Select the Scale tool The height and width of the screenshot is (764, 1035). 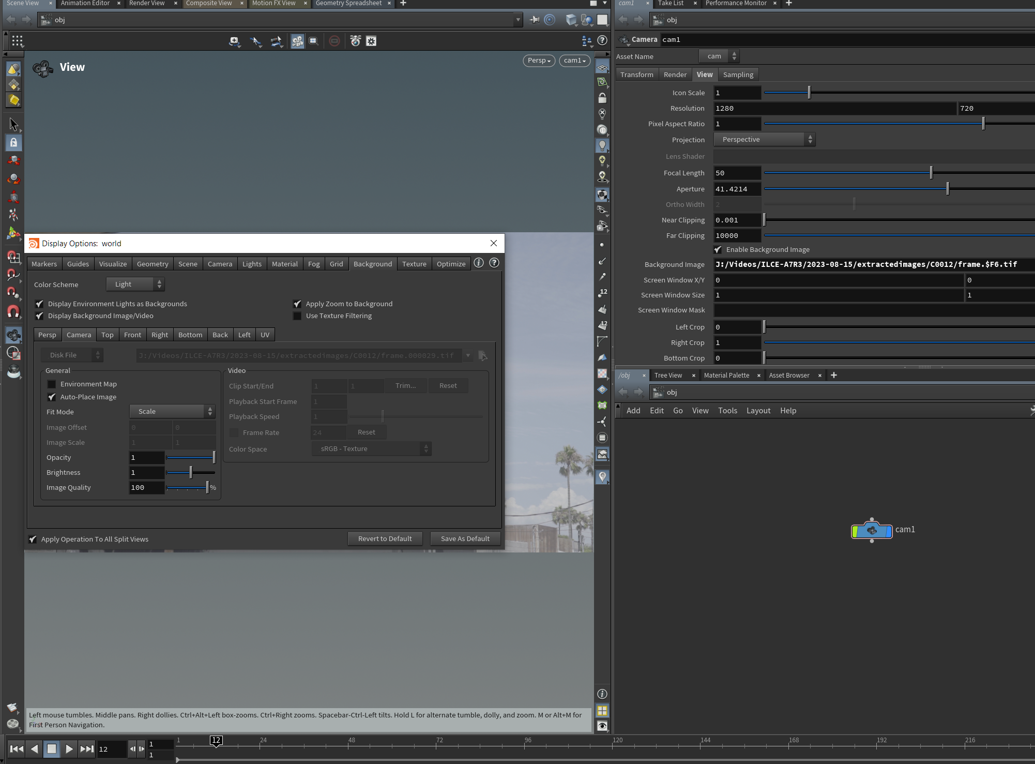tap(13, 197)
